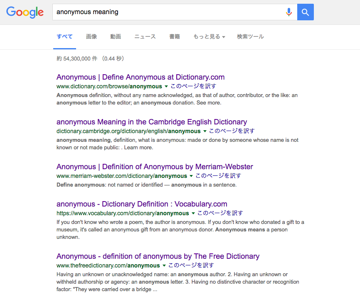The width and height of the screenshot is (360, 299).
Task: Expand dropdown arrow next to vocabulary.com URL
Action: tap(193, 213)
